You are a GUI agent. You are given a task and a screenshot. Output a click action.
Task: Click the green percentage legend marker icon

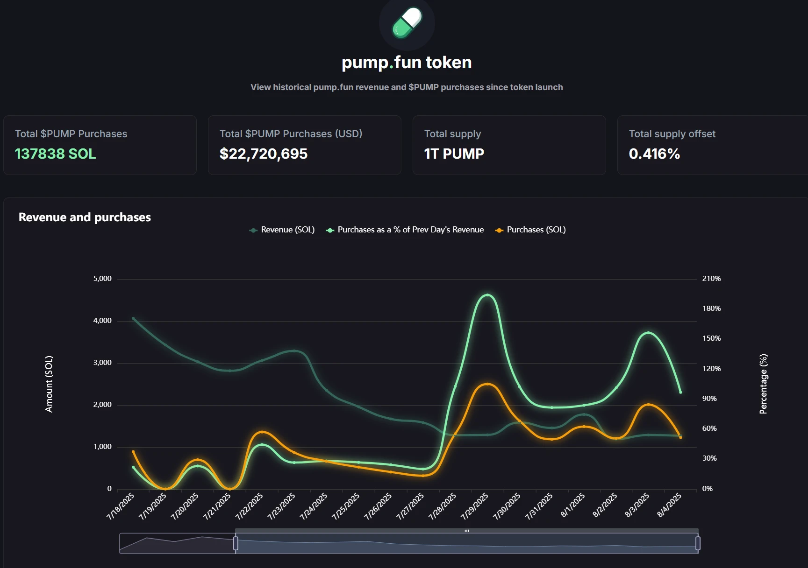(329, 230)
